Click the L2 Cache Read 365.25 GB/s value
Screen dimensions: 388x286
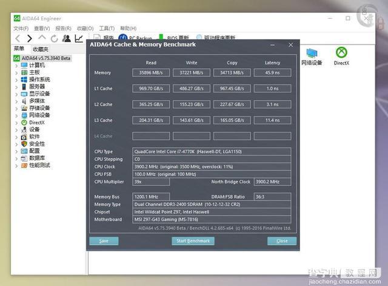point(151,104)
